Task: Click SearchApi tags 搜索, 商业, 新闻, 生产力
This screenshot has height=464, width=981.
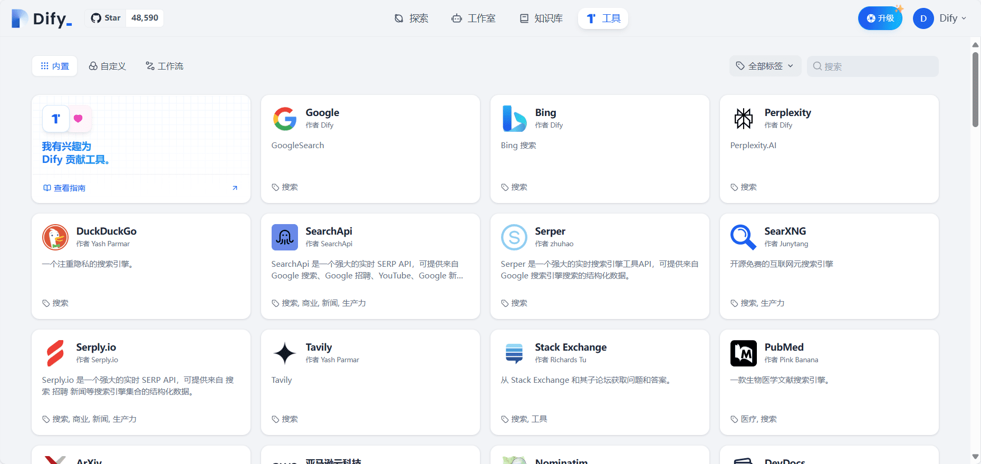Action: coord(324,303)
